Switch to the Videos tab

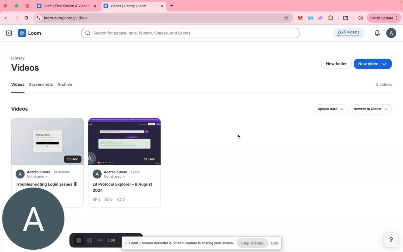pos(18,84)
